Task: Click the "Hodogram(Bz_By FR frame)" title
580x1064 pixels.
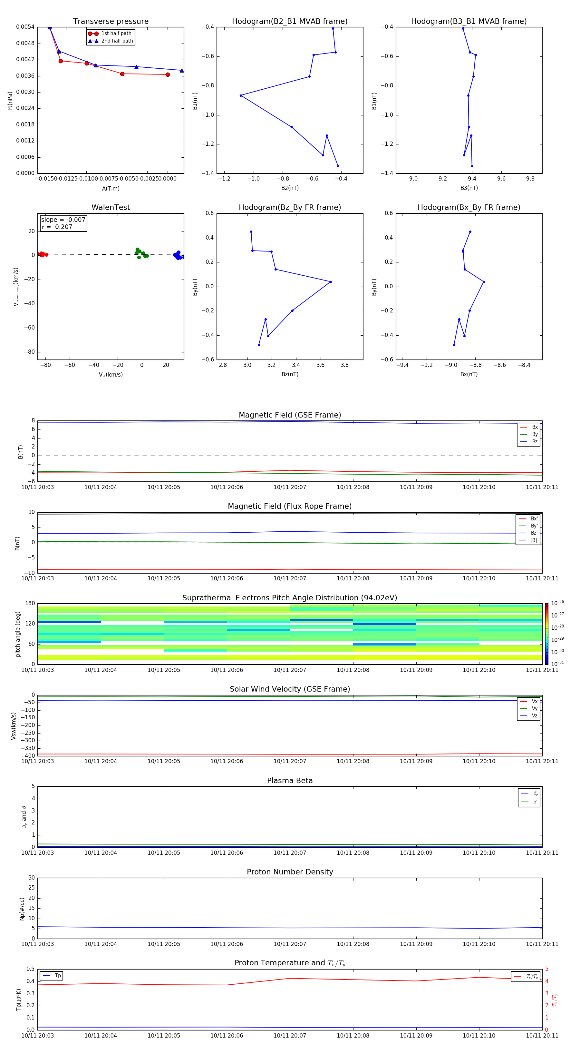Action: tap(290, 207)
